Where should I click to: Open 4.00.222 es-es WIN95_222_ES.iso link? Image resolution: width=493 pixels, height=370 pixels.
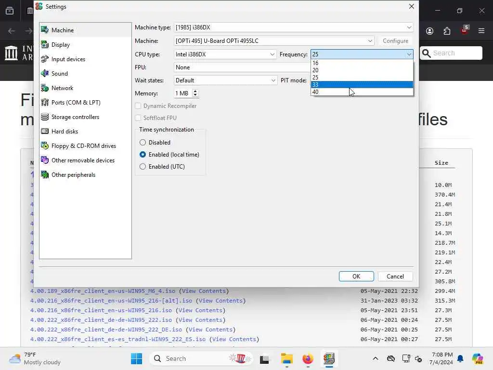click(118, 339)
